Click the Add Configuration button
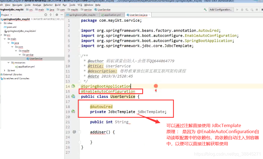 coord(221,10)
